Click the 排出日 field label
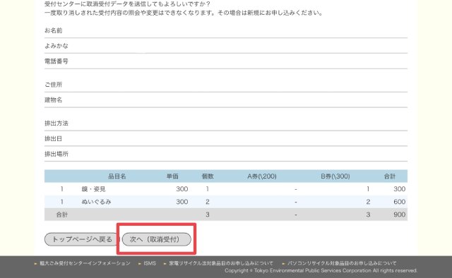Screen dimensions: 452x278 click(x=54, y=138)
